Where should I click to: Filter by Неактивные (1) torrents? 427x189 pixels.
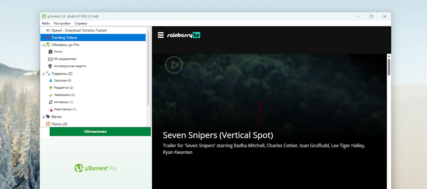click(62, 109)
